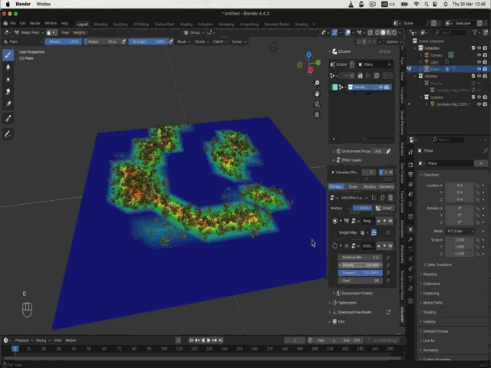Click the blue Z axis on the navigation gizmo
Screen dimensions: 491x368
point(309,54)
